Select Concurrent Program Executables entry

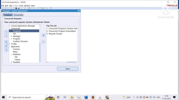(x=61, y=31)
